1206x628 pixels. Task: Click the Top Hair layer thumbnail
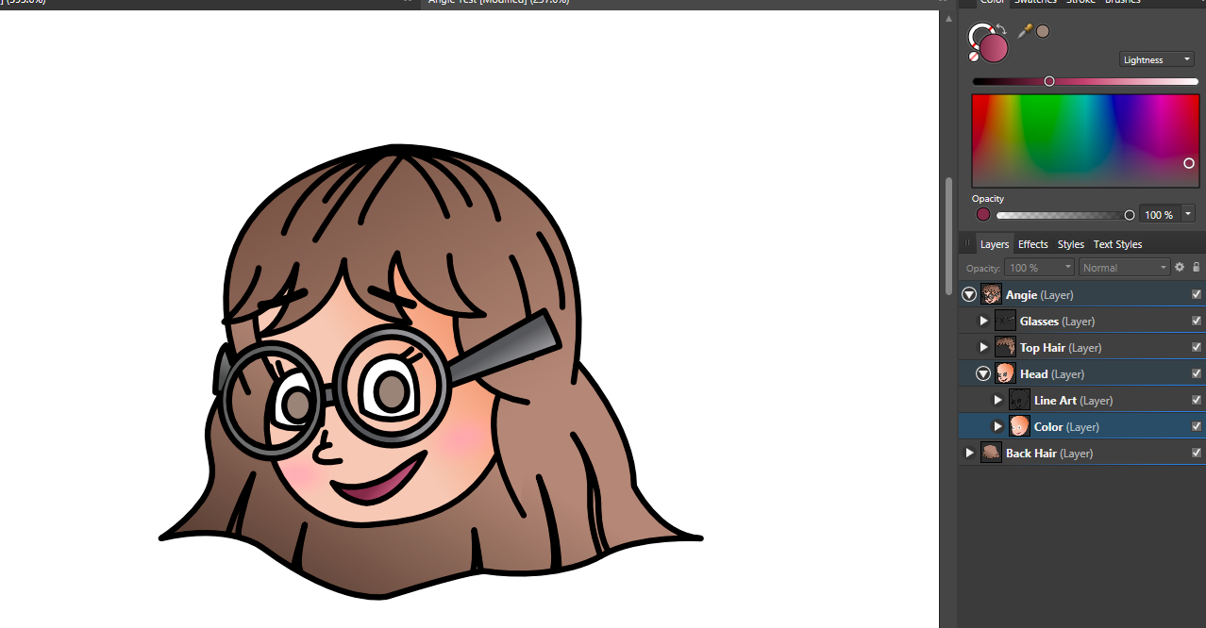pos(1005,347)
